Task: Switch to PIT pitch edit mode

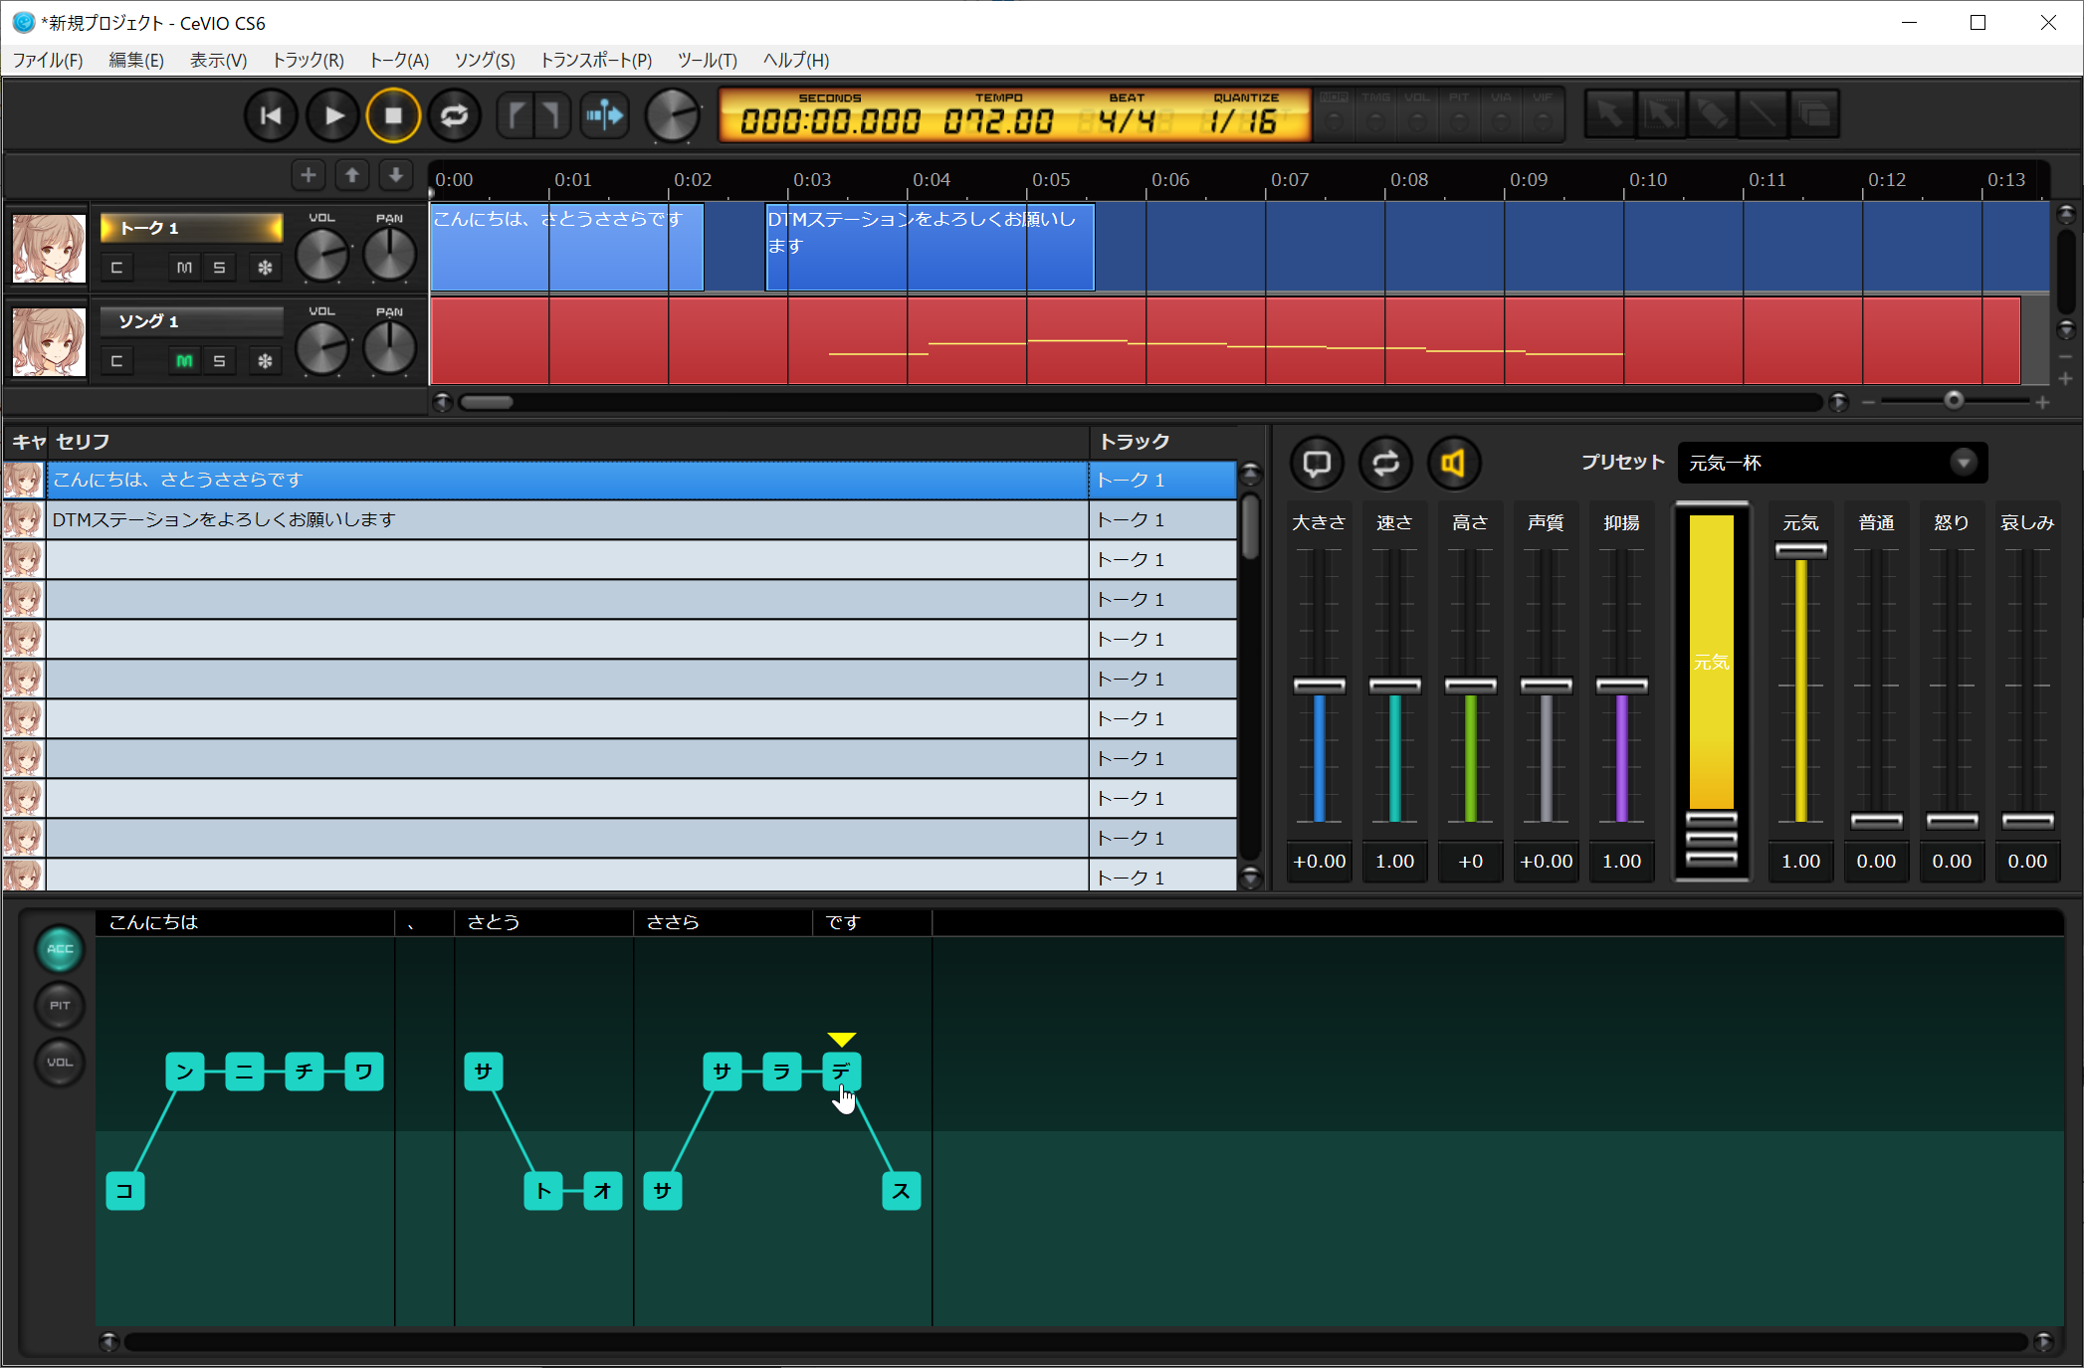Action: (x=60, y=1006)
